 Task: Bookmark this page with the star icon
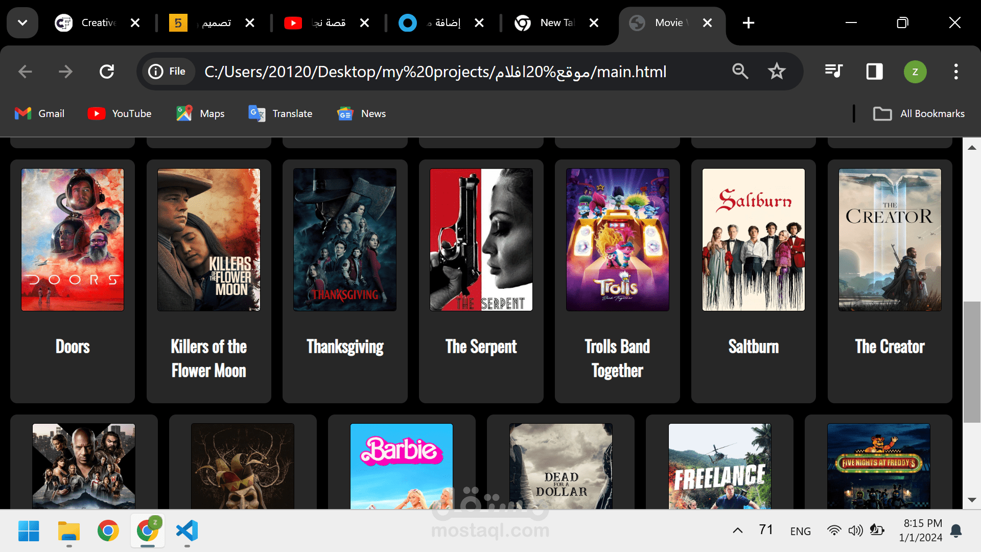pyautogui.click(x=777, y=72)
